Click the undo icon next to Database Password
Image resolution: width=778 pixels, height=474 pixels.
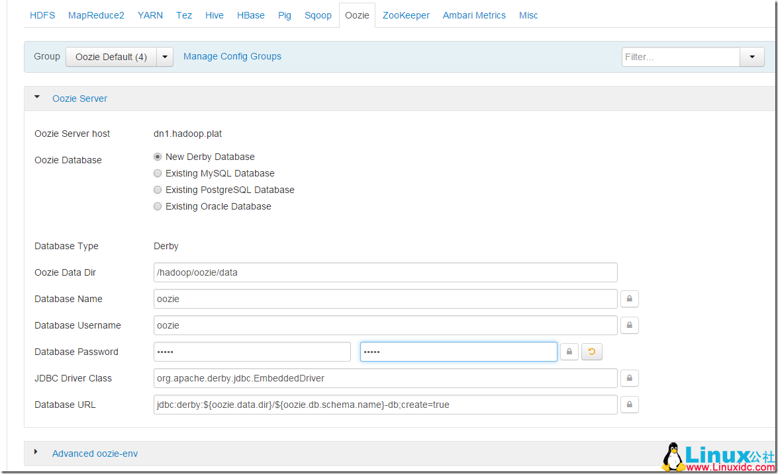tap(591, 352)
